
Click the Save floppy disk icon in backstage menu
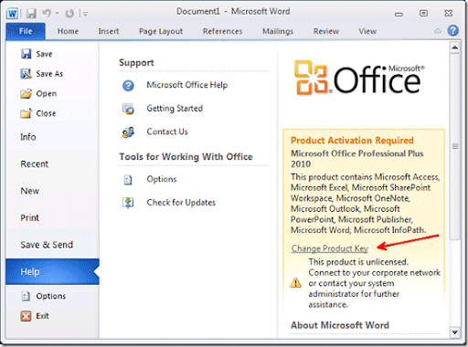26,54
